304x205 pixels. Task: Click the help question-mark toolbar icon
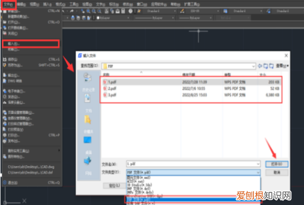point(131,11)
